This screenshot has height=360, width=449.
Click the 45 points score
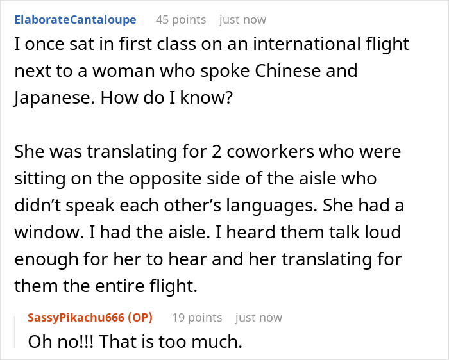[181, 20]
